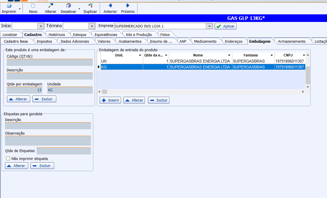Open the Impostos sub-tab
This screenshot has height=198, width=327.
pyautogui.click(x=44, y=41)
